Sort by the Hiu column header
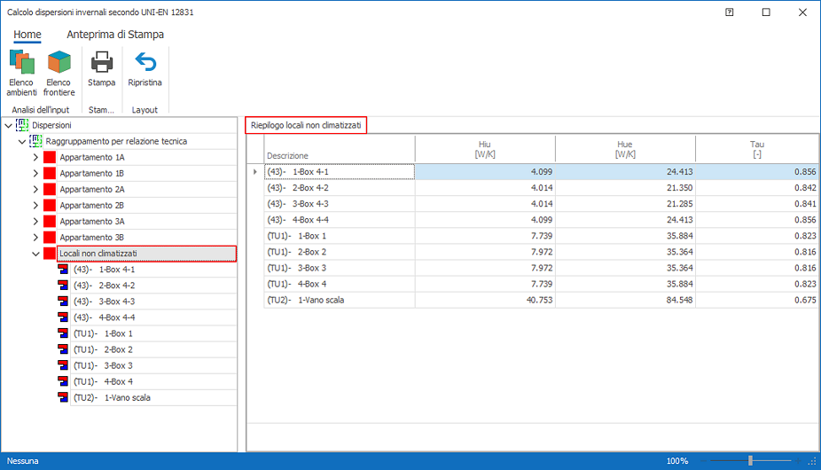This screenshot has height=470, width=821. [x=484, y=149]
